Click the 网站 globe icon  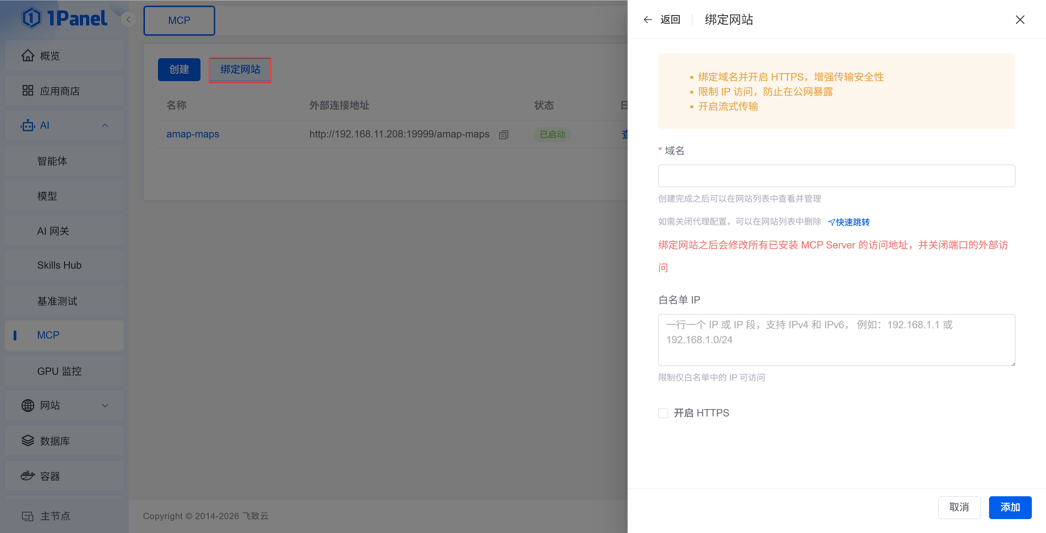(28, 406)
